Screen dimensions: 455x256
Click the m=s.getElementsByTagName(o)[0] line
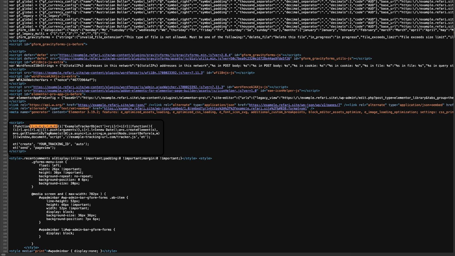tap(86, 133)
